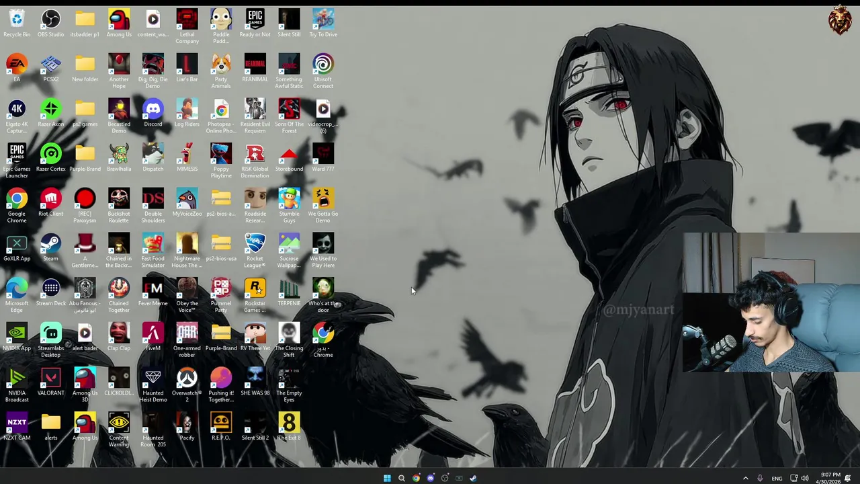Open the Fast Food Simulator icon

point(153,251)
